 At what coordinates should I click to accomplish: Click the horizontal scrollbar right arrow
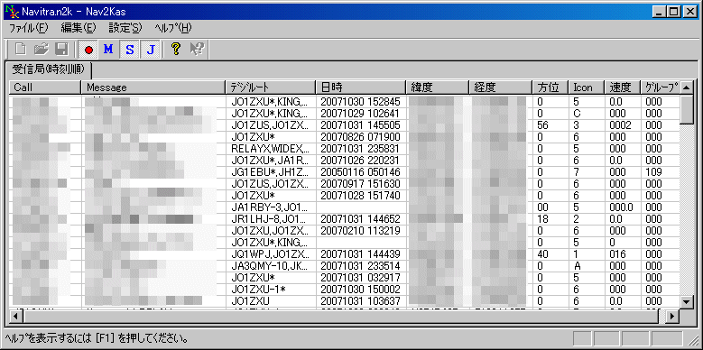[x=672, y=316]
